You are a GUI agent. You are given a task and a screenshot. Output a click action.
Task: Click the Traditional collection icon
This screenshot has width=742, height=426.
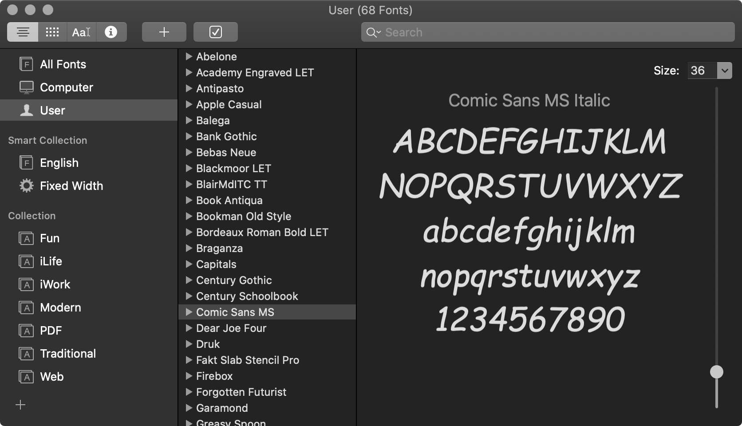point(26,354)
